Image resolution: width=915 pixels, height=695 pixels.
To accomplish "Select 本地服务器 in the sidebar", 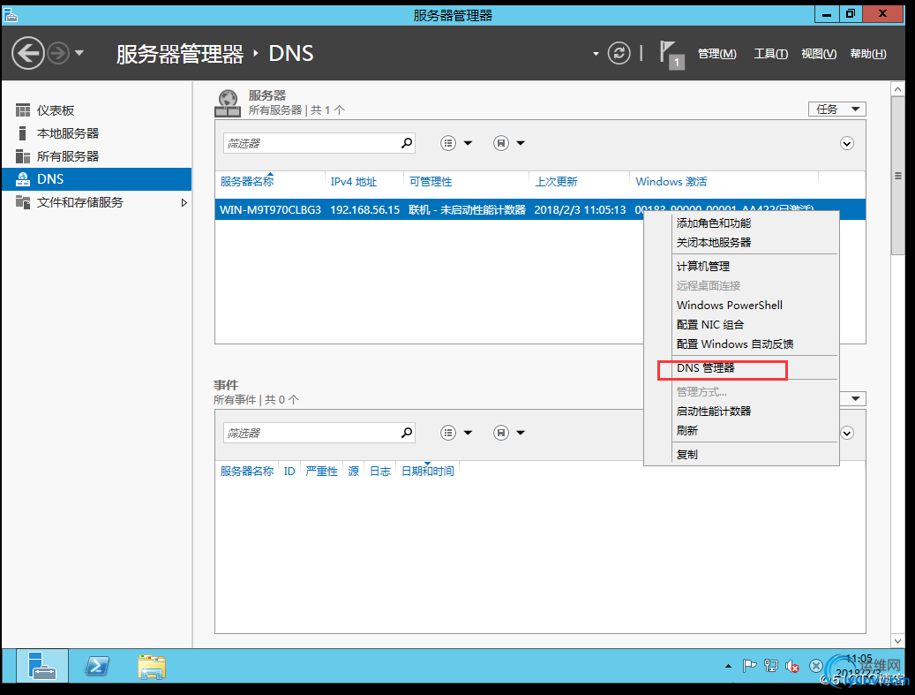I will [96, 133].
